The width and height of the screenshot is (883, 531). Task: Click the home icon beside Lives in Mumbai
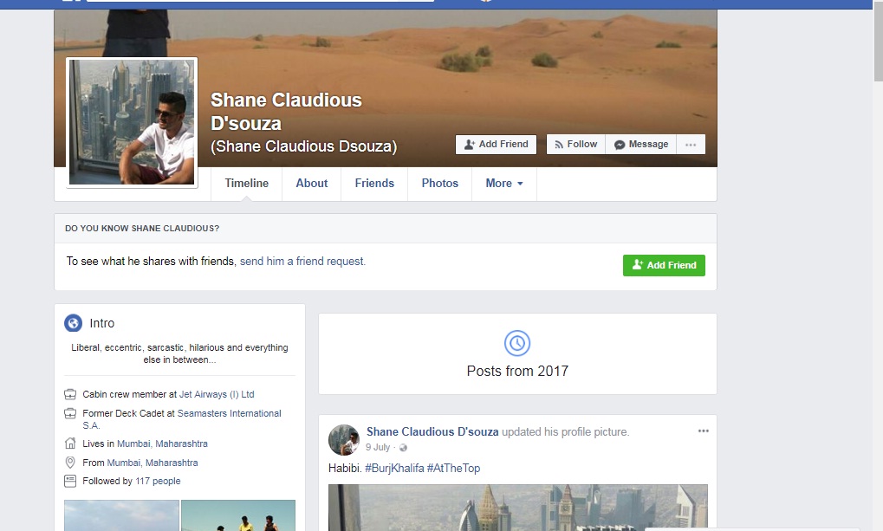click(x=70, y=444)
